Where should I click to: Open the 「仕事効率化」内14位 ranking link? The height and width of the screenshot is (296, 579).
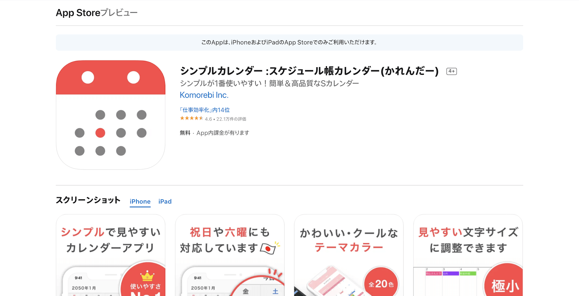pyautogui.click(x=205, y=110)
